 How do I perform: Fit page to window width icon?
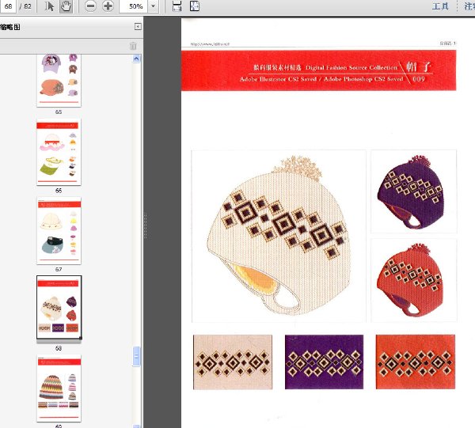click(x=177, y=6)
